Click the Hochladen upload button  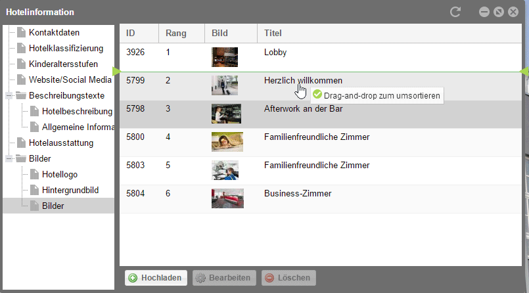(156, 278)
